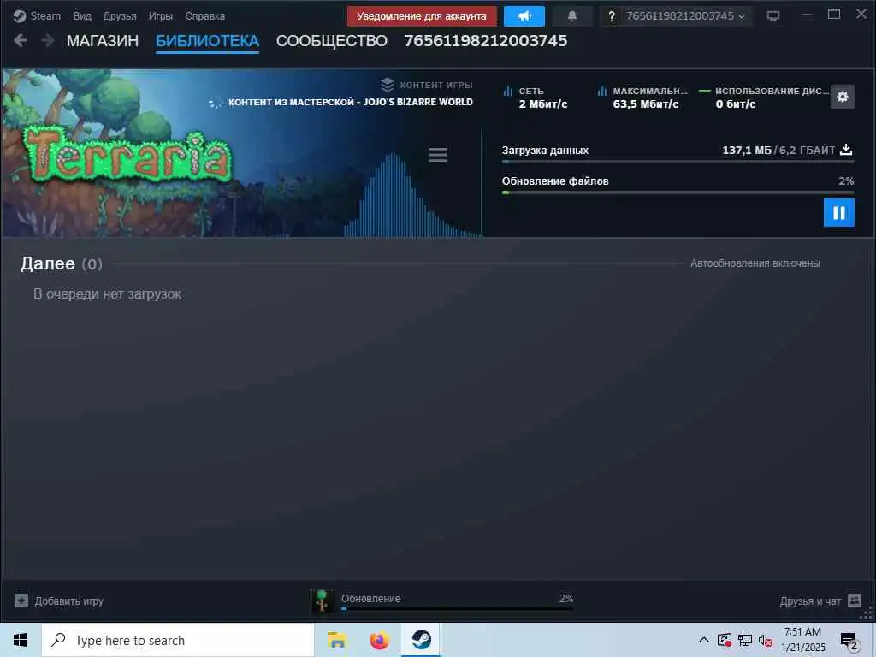
Task: Click the В очереди нет загрузок text
Action: point(107,294)
